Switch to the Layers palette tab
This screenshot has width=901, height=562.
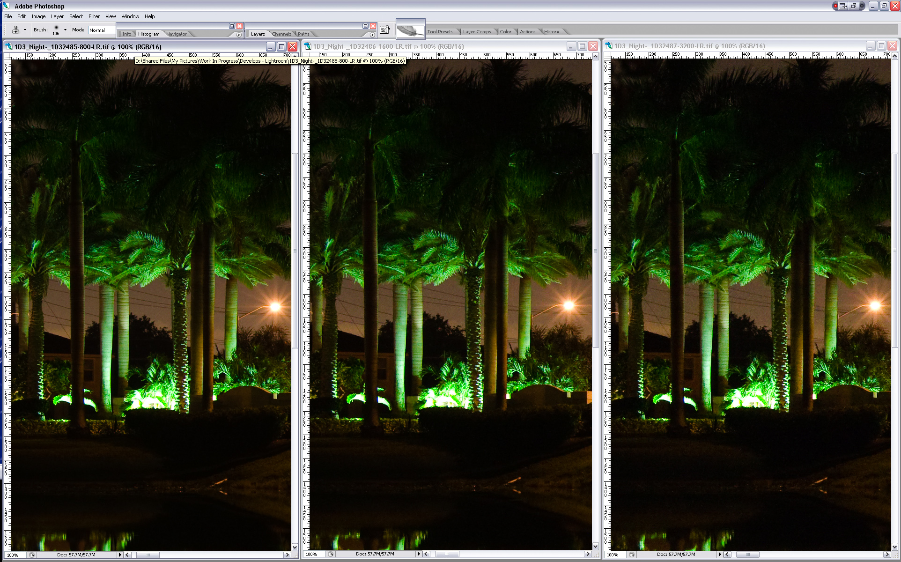[x=258, y=34]
